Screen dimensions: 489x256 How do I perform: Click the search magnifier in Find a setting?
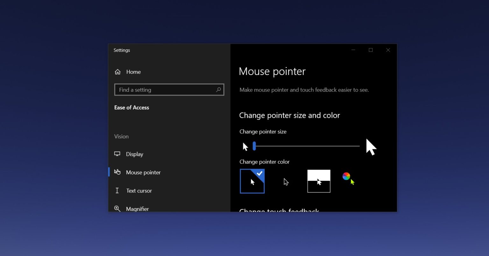(218, 90)
